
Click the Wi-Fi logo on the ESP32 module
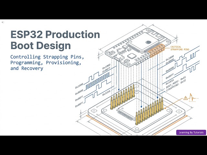(148, 42)
